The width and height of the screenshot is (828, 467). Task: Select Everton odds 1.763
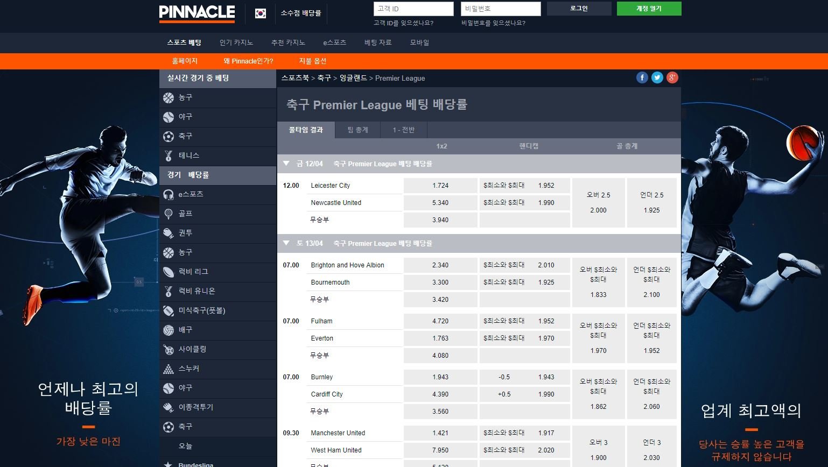(x=440, y=338)
